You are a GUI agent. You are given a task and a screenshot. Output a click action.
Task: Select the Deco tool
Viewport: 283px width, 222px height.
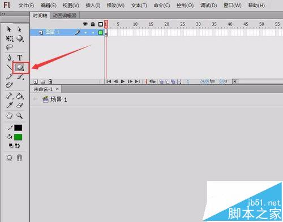(9, 85)
